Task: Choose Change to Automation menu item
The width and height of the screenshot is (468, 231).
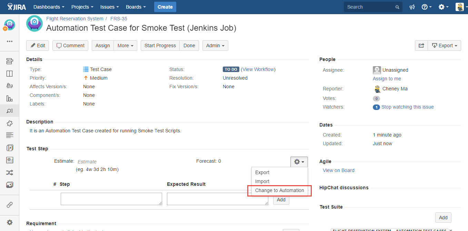Action: point(279,190)
